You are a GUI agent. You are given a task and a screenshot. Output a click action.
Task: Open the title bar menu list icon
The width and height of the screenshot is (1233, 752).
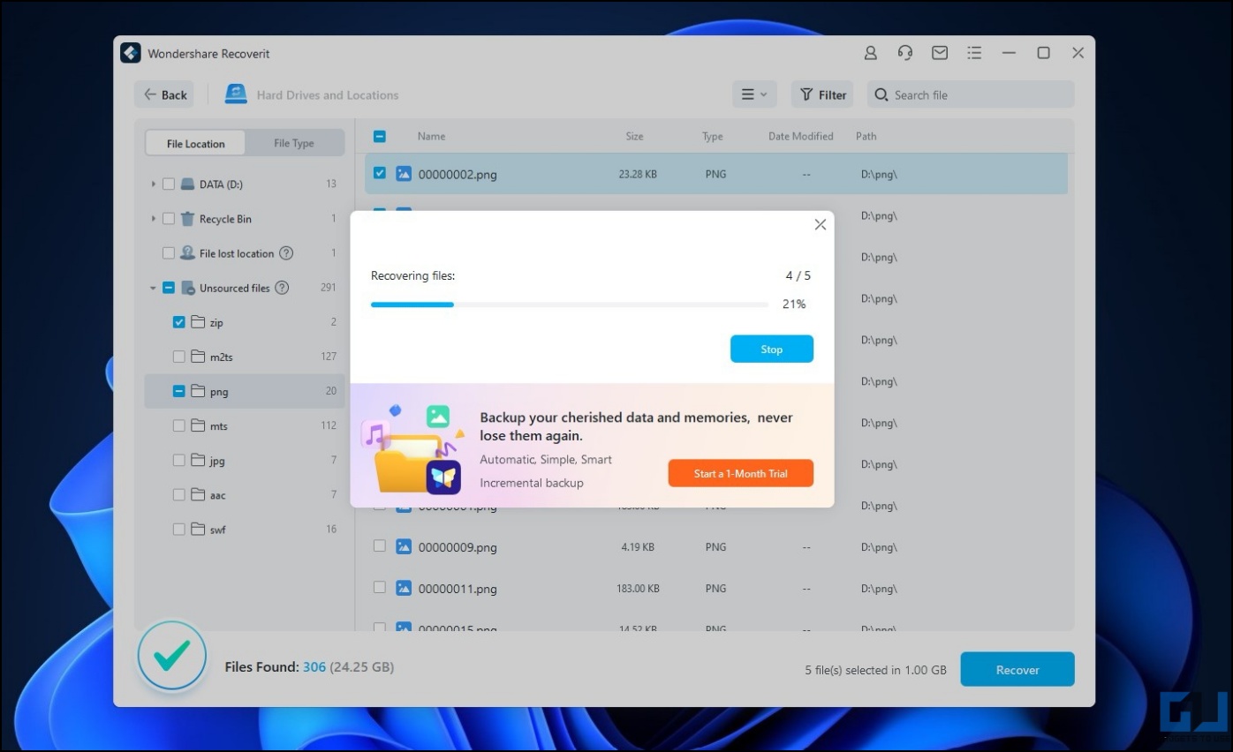[x=974, y=53]
